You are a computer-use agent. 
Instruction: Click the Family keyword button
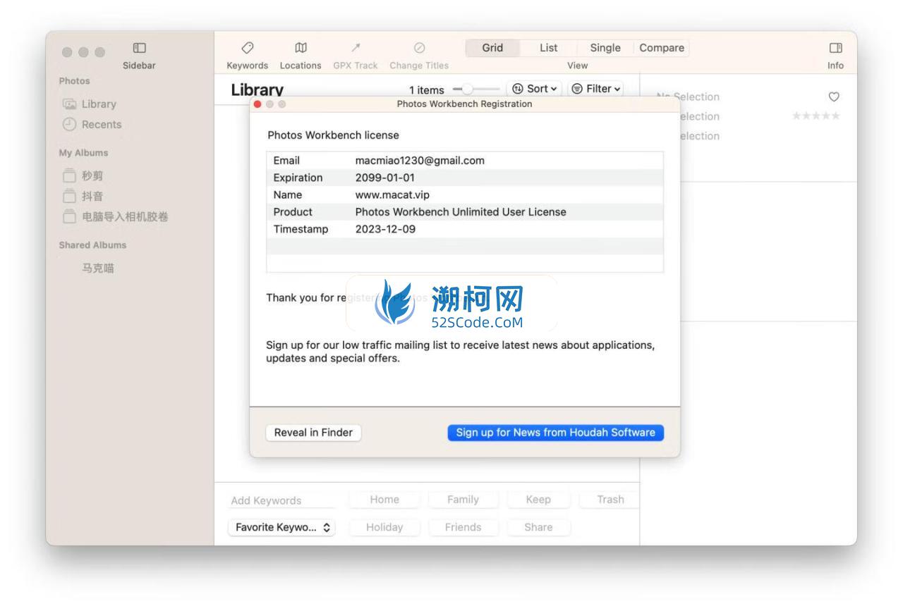pos(463,500)
